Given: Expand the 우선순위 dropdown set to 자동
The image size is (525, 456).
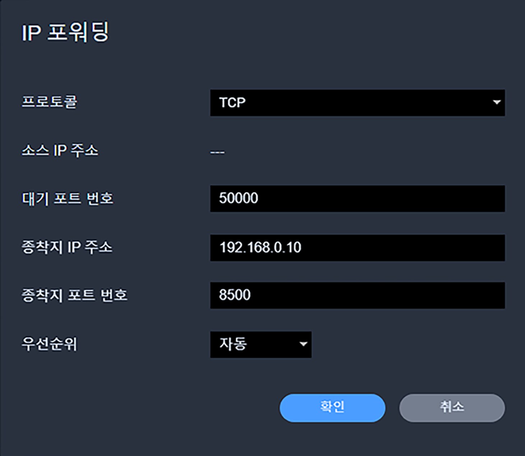Looking at the screenshot, I should (261, 345).
